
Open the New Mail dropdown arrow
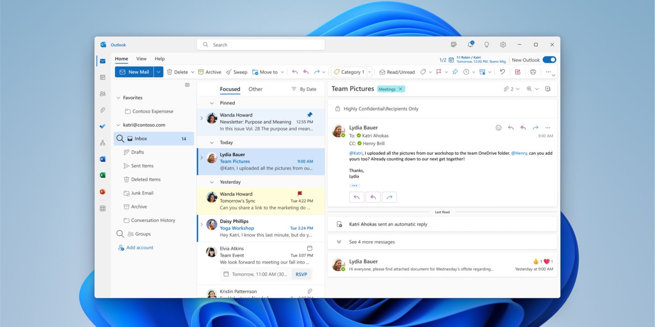(x=159, y=72)
